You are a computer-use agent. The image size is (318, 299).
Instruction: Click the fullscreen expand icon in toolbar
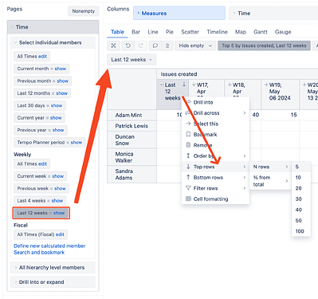tap(113, 45)
